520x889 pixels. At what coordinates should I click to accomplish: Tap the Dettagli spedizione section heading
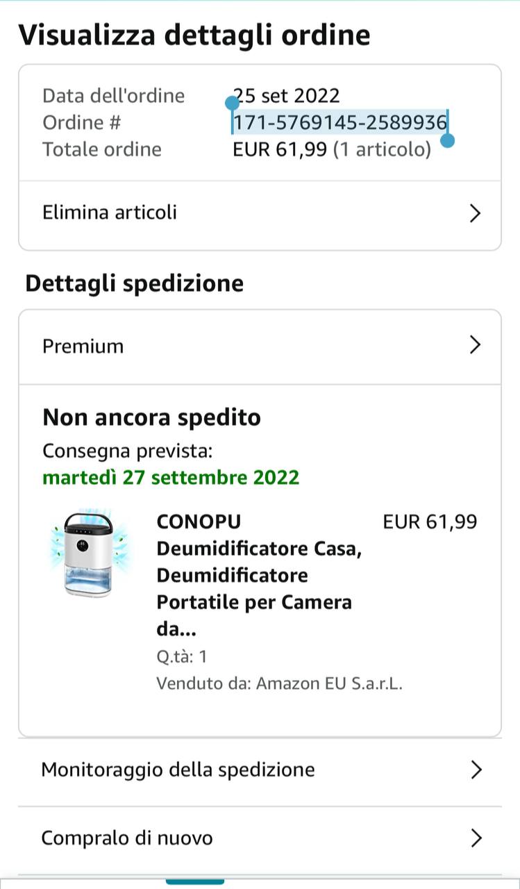pyautogui.click(x=135, y=283)
